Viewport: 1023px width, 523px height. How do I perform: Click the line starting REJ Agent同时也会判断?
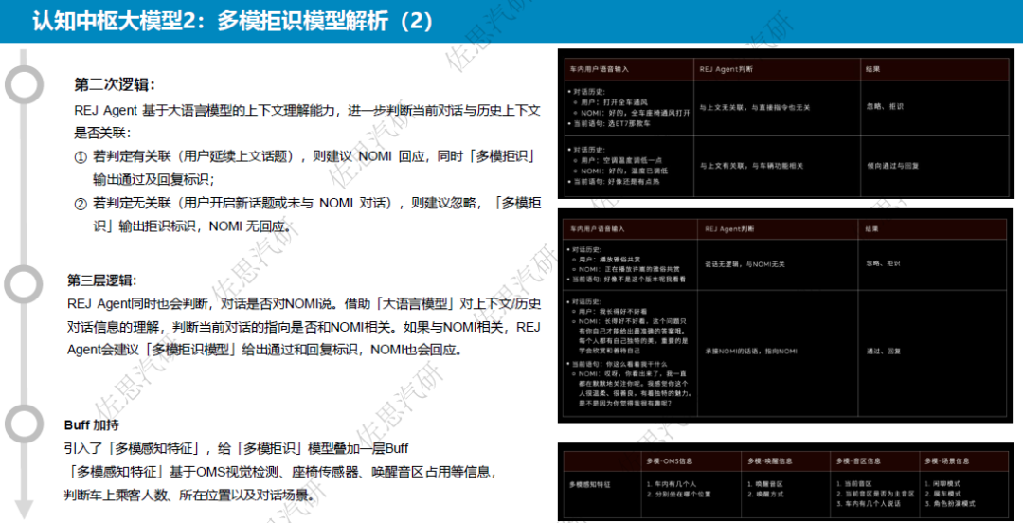click(304, 303)
